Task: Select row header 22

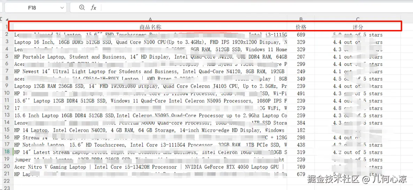Action: 7,181
